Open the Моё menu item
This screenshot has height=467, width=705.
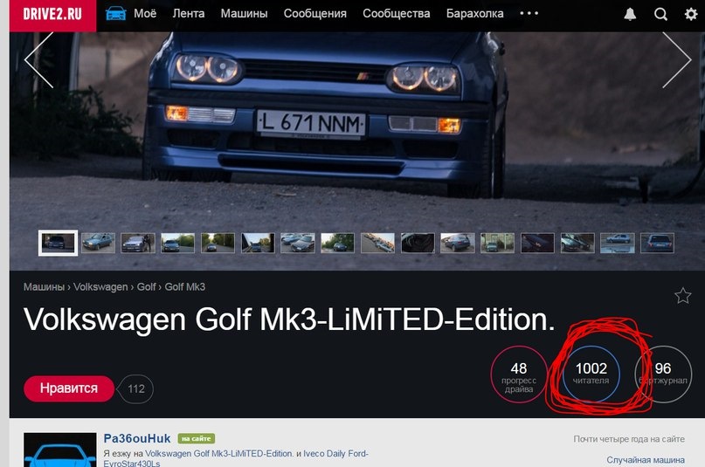145,13
